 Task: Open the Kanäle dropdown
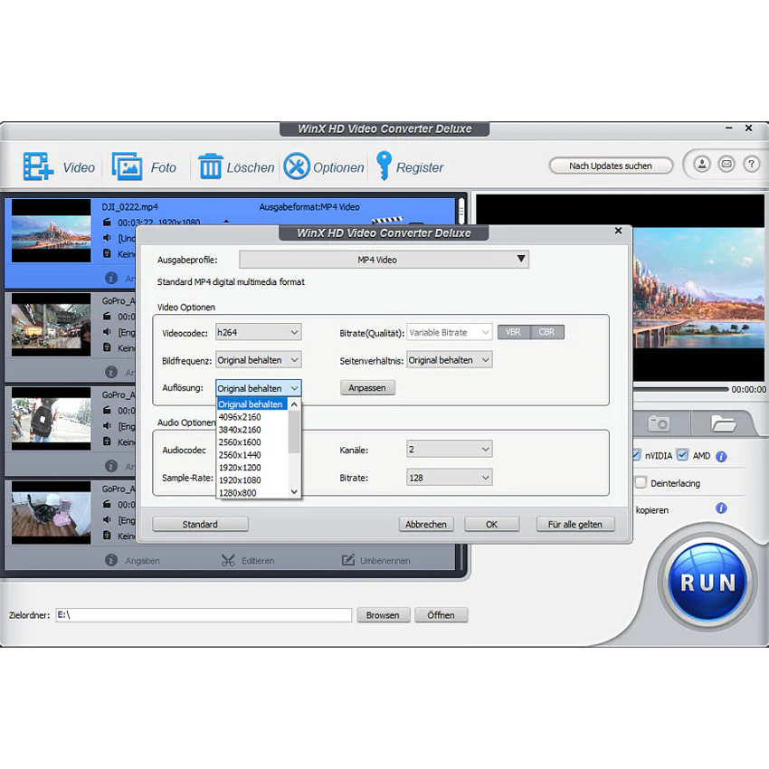pyautogui.click(x=450, y=450)
